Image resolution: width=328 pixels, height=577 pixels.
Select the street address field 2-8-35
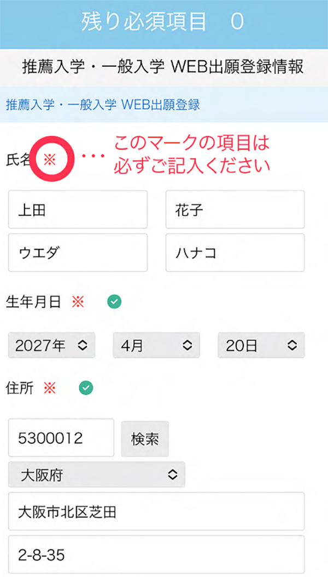pyautogui.click(x=156, y=555)
